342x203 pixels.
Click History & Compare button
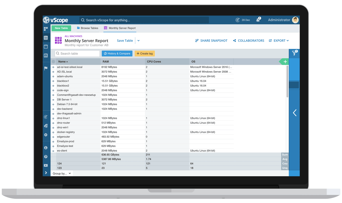(117, 54)
